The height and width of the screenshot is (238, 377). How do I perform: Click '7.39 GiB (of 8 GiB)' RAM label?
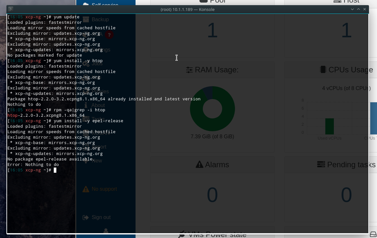(x=212, y=136)
